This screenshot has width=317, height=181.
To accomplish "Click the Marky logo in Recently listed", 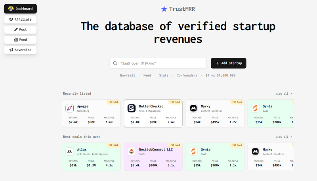I will [x=193, y=108].
